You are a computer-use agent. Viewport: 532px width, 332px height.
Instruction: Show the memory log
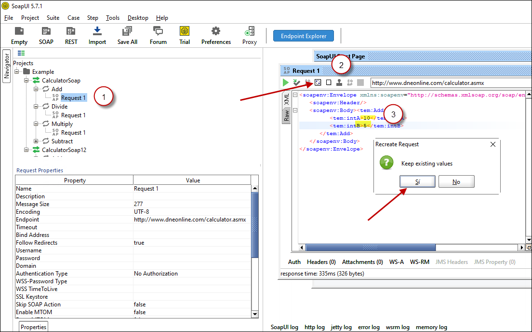click(431, 327)
